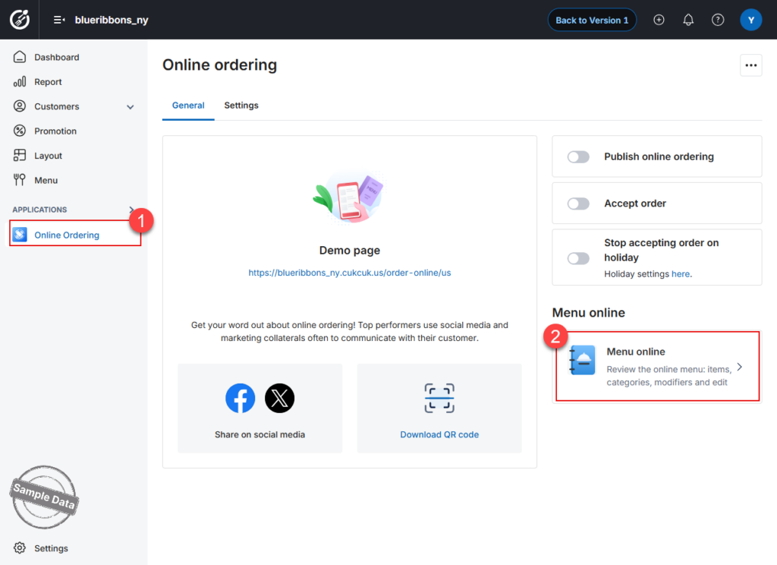This screenshot has width=777, height=565.
Task: Toggle Publish online ordering switch
Action: tap(578, 156)
